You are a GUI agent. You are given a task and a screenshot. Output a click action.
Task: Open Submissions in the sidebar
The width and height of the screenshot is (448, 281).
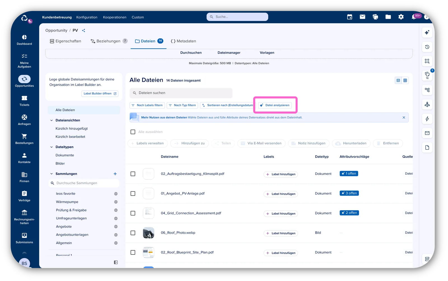24,238
